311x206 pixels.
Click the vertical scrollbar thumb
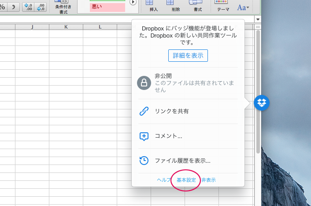click(258, 92)
